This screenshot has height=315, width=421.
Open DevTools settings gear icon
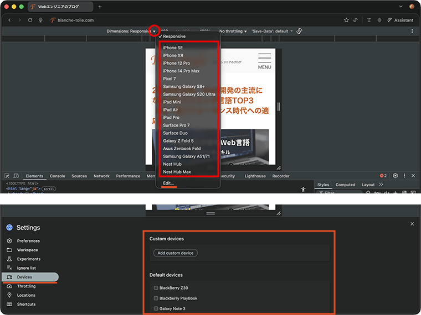pos(395,176)
